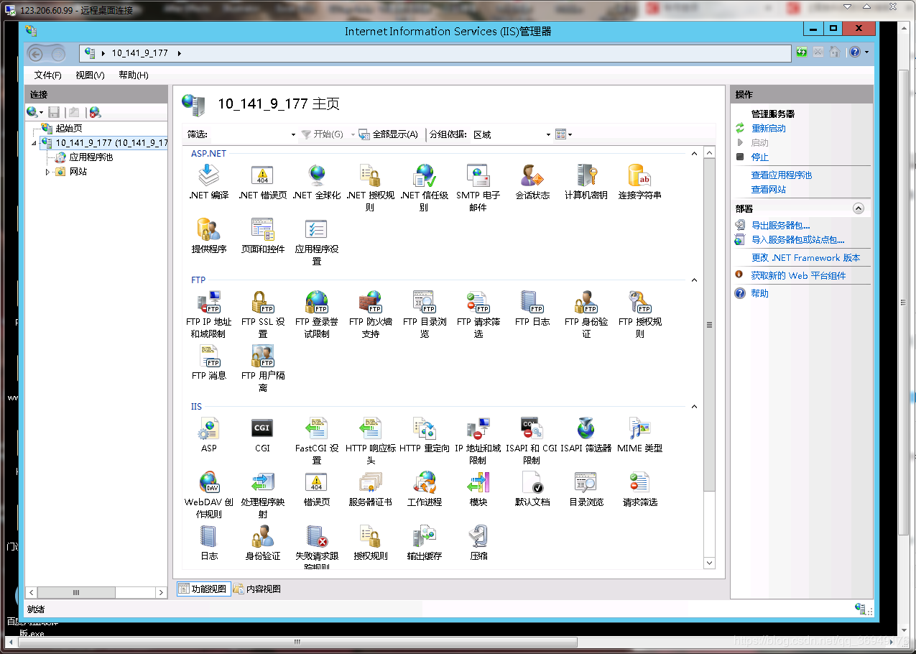Open the FTP 日志 feature
The width and height of the screenshot is (916, 654).
click(532, 309)
